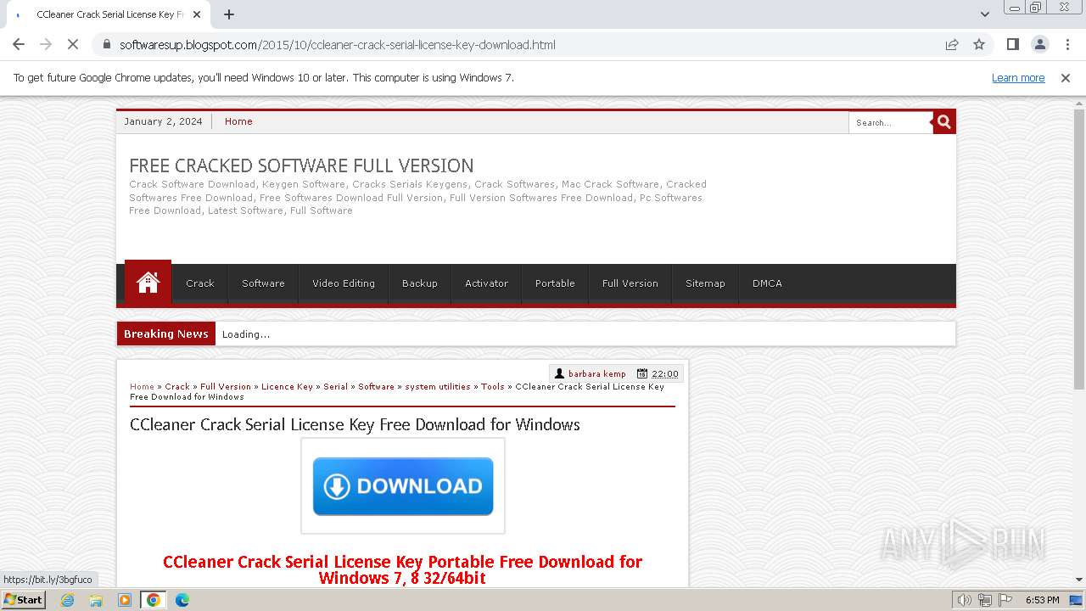Click breadcrumb Crack link

tap(177, 386)
